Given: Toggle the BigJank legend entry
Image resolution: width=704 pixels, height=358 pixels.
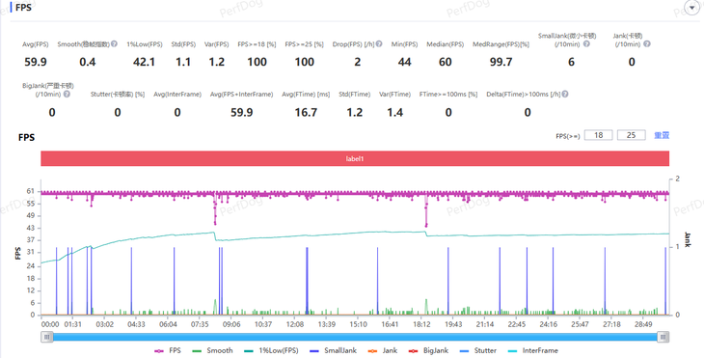Looking at the screenshot, I should (428, 351).
